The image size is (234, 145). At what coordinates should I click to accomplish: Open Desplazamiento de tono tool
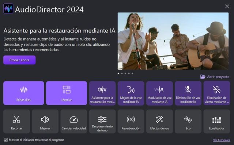pyautogui.click(x=102, y=122)
